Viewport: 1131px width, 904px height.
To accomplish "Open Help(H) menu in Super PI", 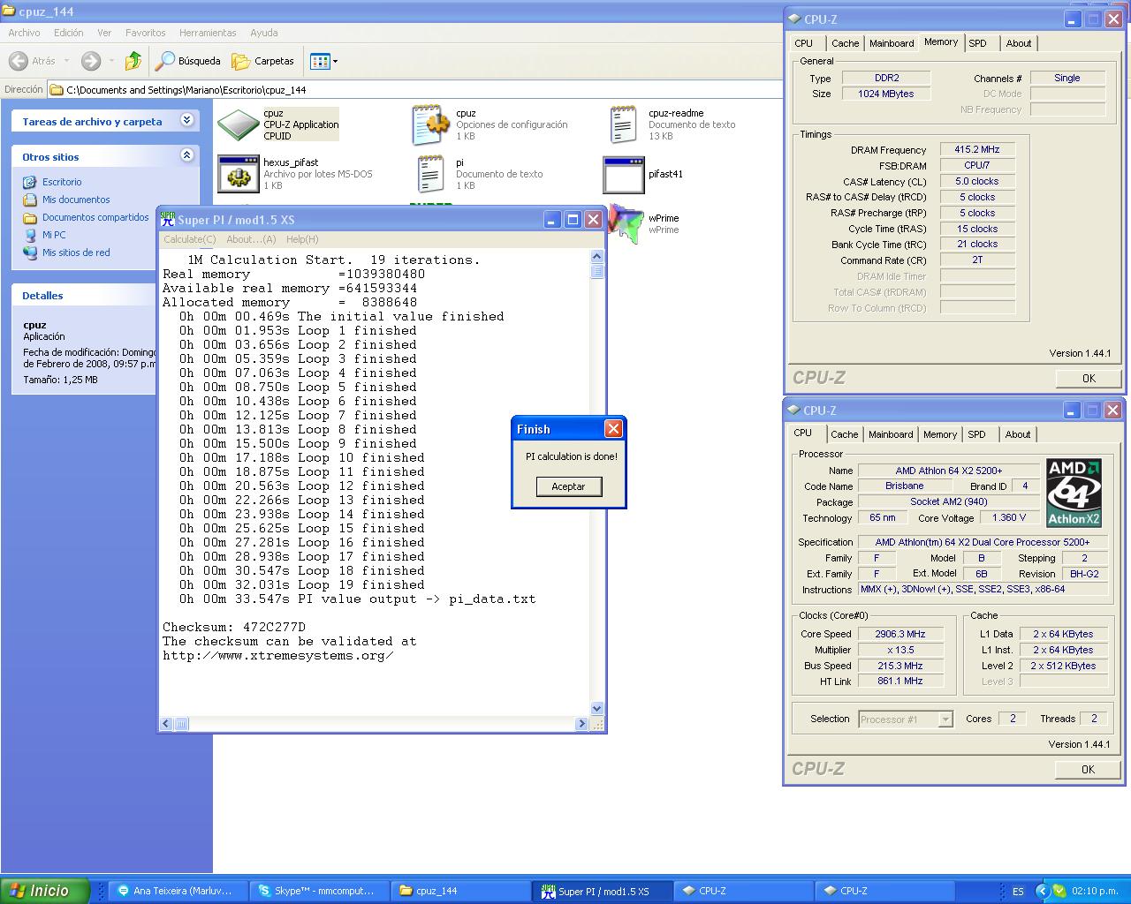I will (x=301, y=239).
